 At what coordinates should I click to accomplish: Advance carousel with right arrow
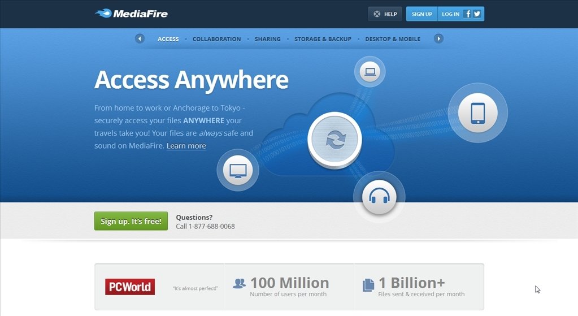point(438,38)
